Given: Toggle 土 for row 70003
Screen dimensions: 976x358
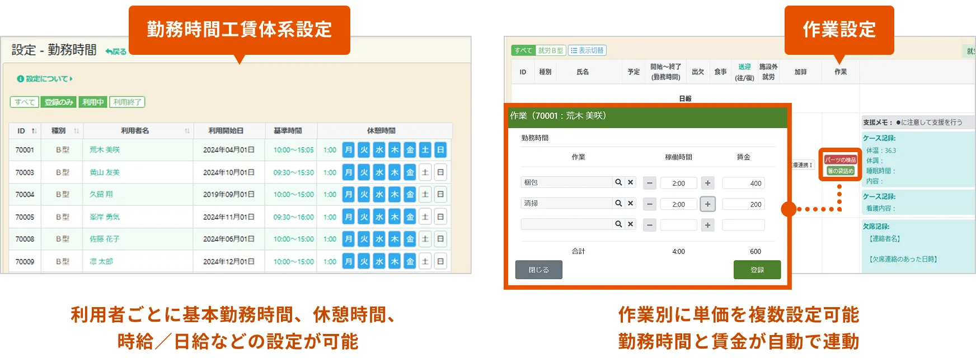Looking at the screenshot, I should point(425,172).
